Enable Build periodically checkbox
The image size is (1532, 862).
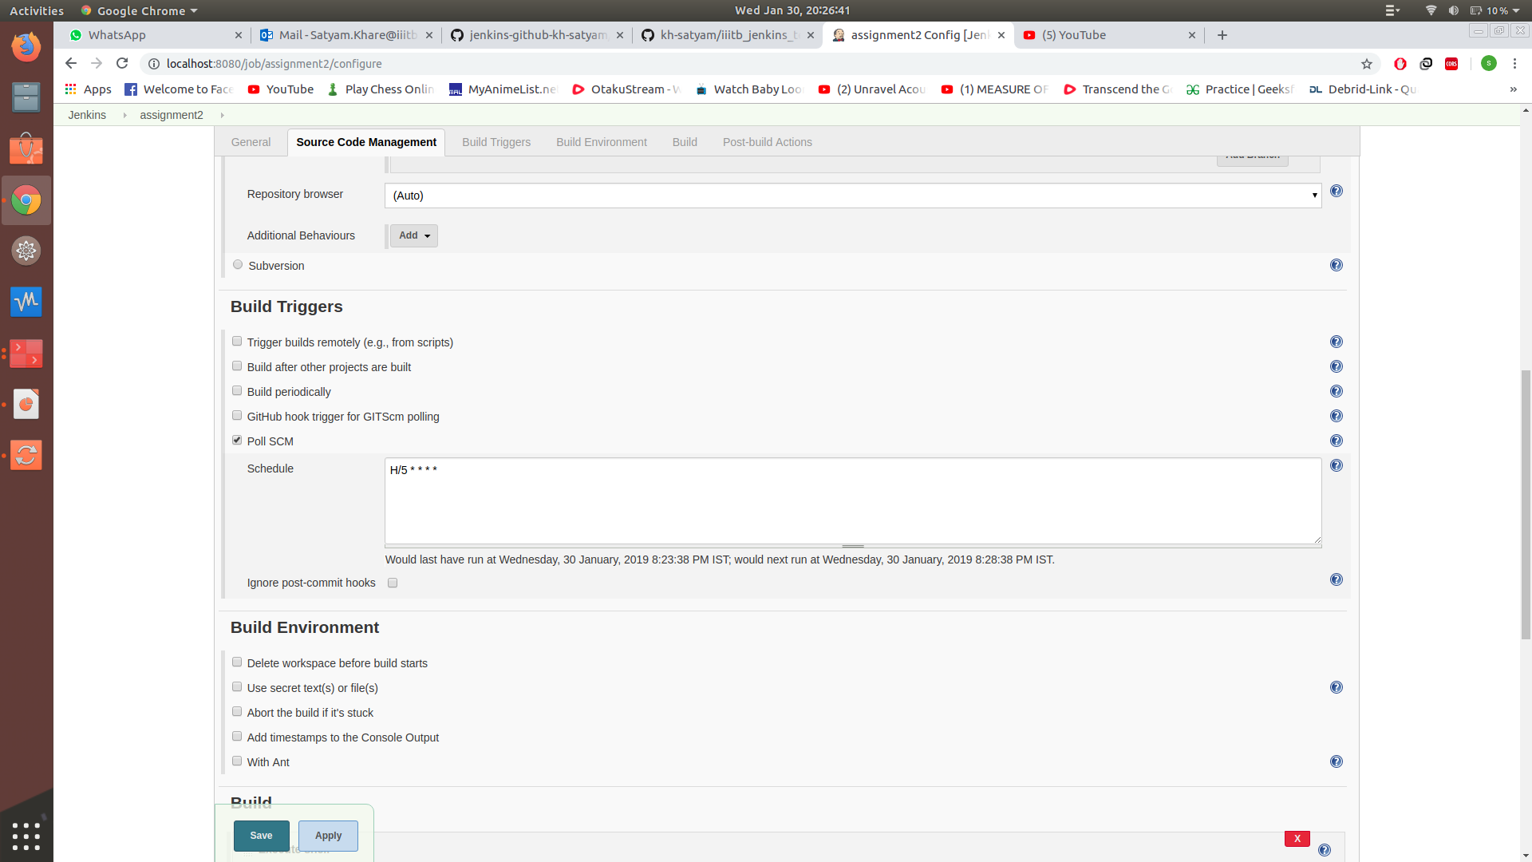click(x=237, y=391)
